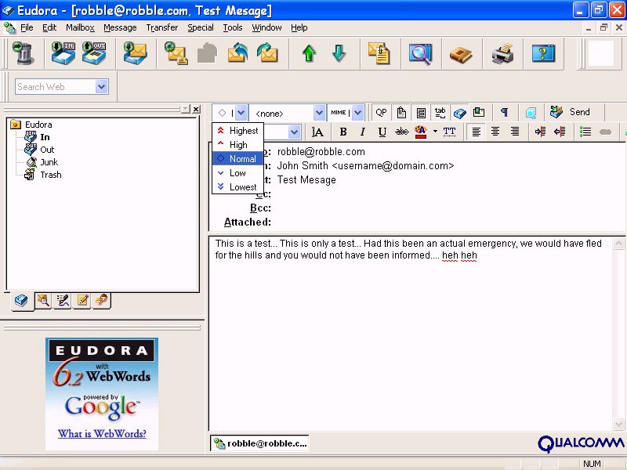Viewport: 627px width, 470px height.
Task: Toggle Tabs in body icon
Action: (x=440, y=113)
